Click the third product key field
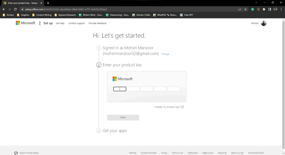 [x=147, y=89]
